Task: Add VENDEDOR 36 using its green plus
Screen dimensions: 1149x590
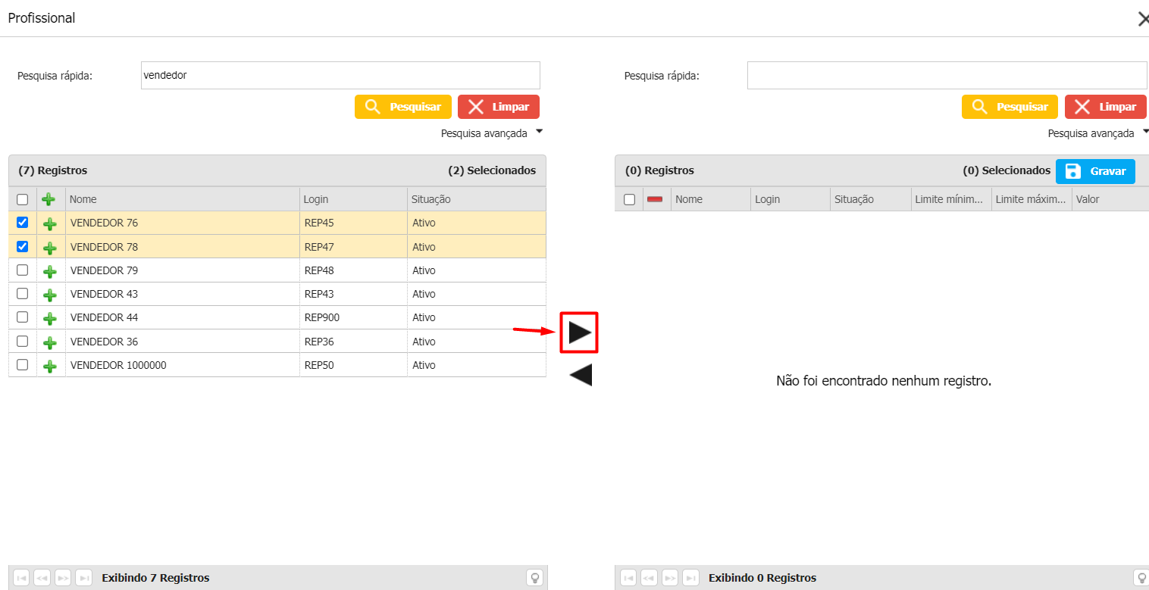Action: tap(50, 342)
